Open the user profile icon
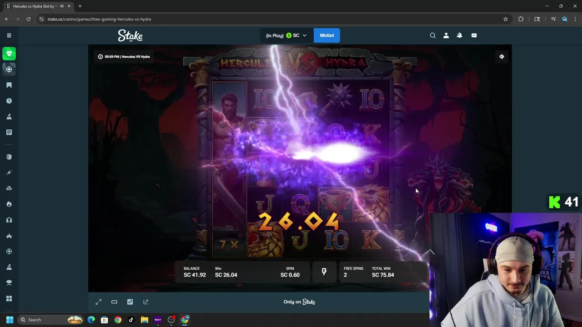582x327 pixels. [446, 35]
